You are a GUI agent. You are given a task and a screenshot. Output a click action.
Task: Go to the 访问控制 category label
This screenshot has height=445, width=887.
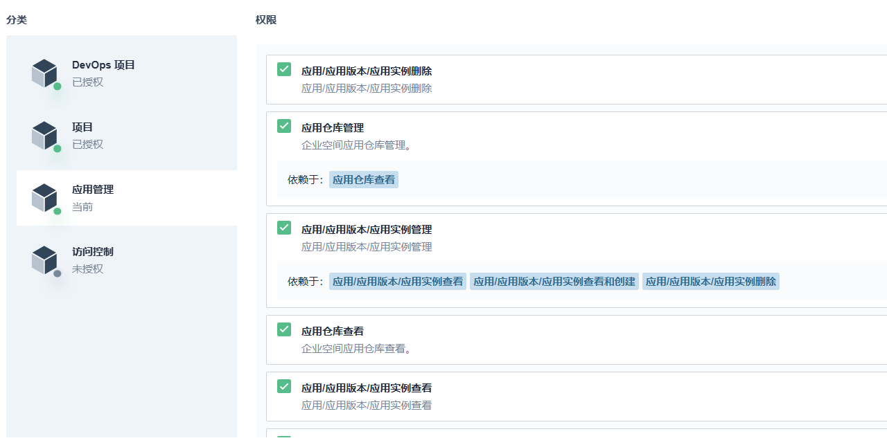[93, 252]
